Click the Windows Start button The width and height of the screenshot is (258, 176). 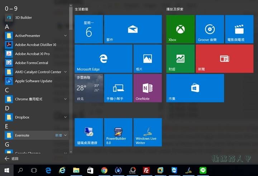tap(7, 170)
